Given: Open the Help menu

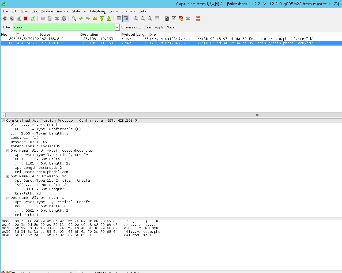Looking at the screenshot, I should [142, 11].
